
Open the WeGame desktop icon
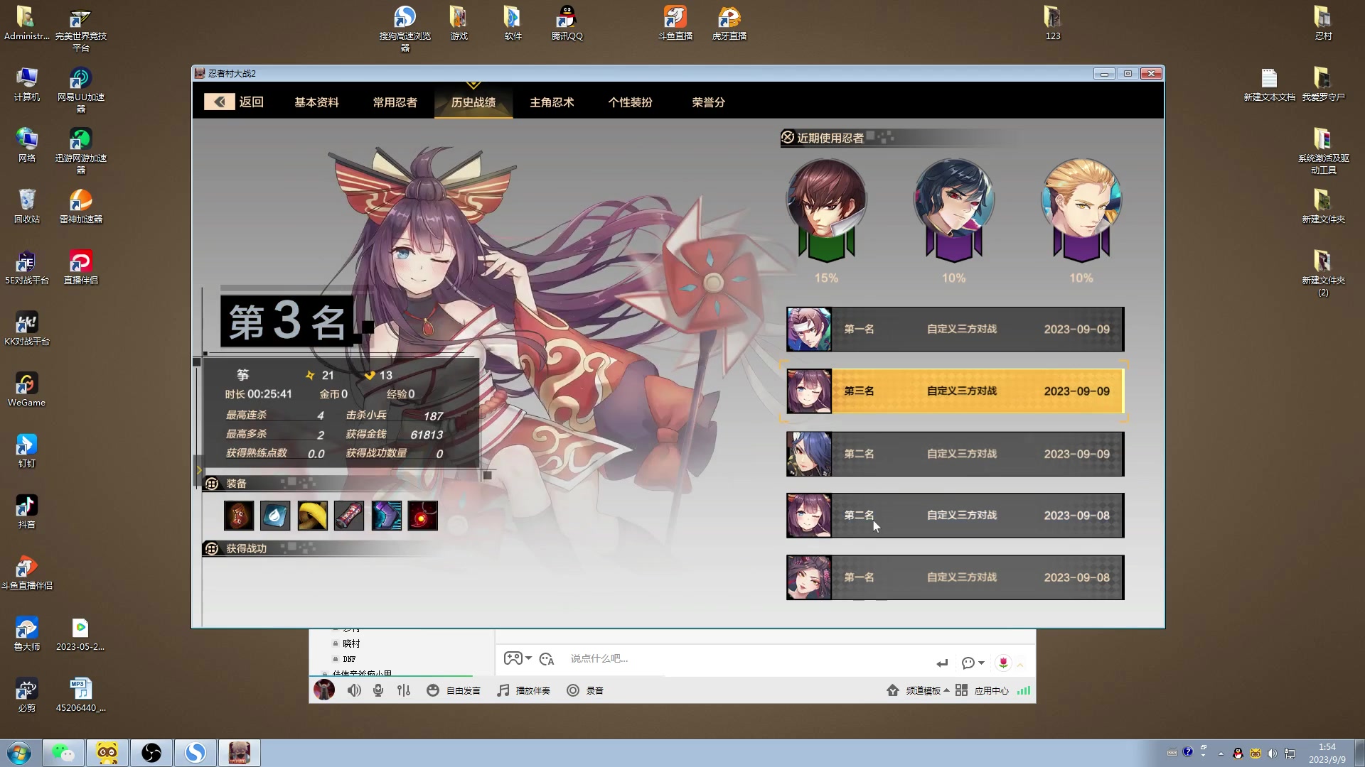(x=26, y=389)
